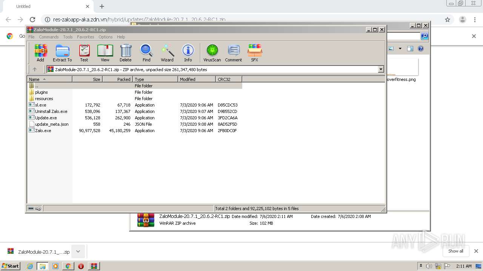Open Explorer help question icon
Screen dimensions: 483x271
click(421, 49)
